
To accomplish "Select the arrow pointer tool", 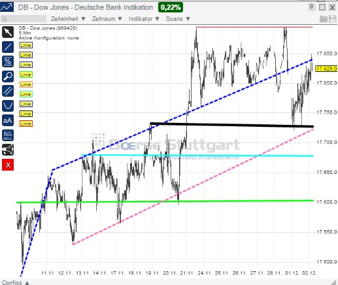I will [x=8, y=32].
